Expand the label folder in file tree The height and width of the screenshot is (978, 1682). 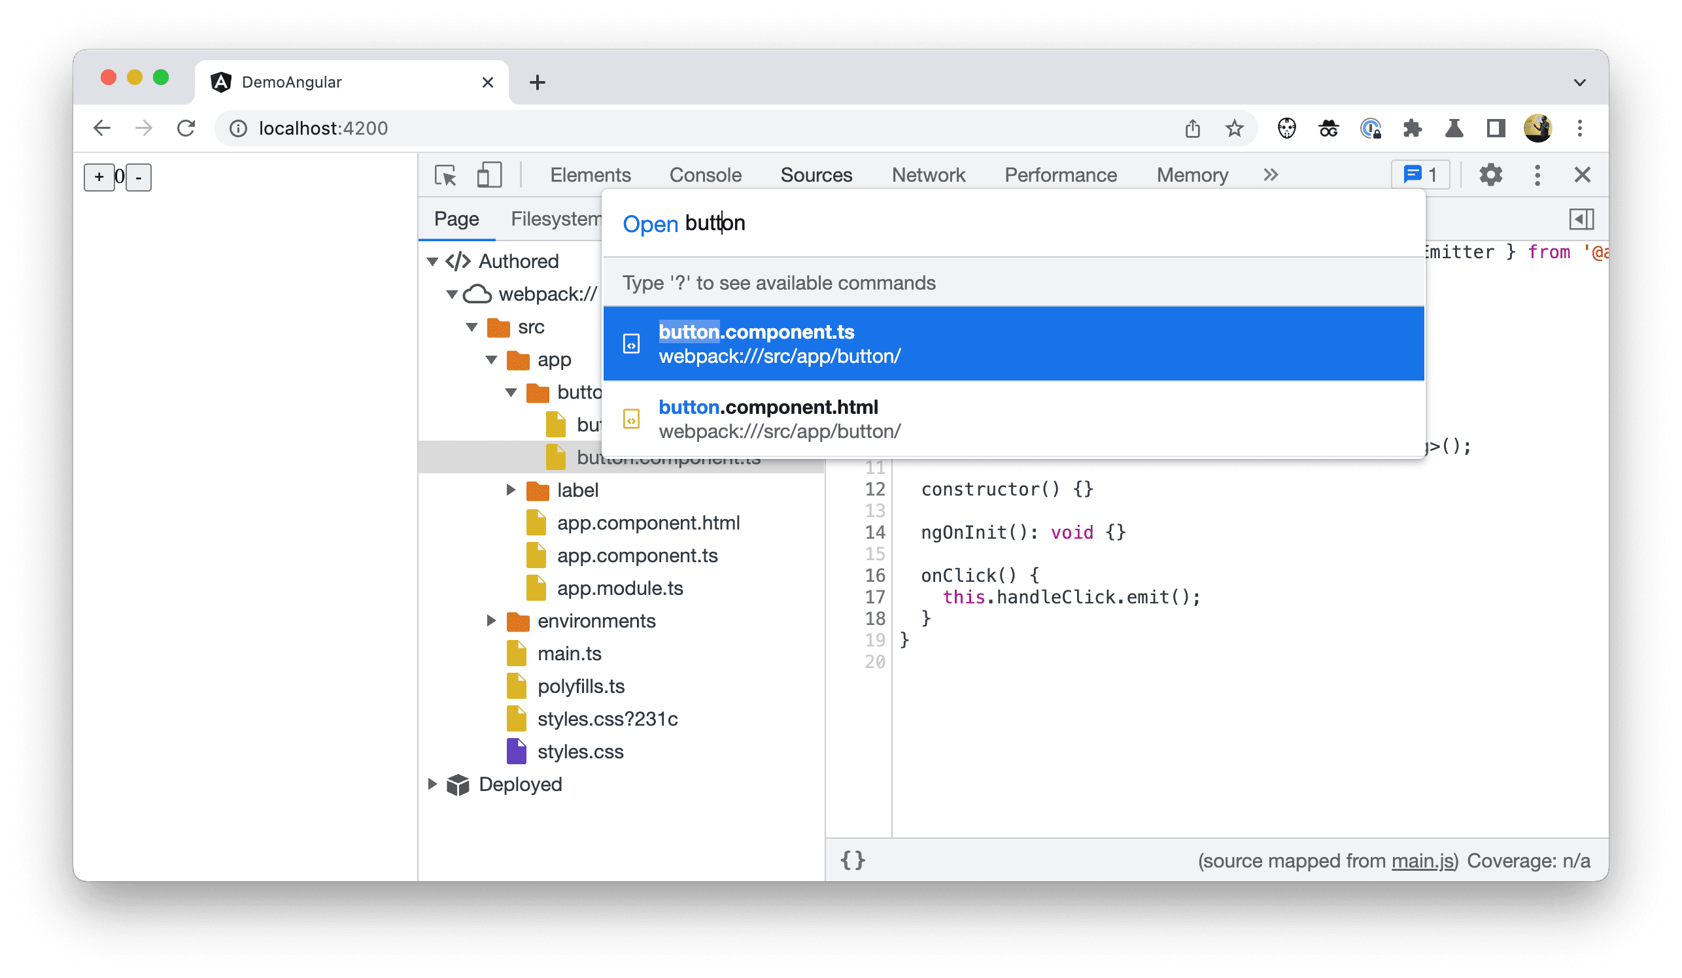click(509, 489)
